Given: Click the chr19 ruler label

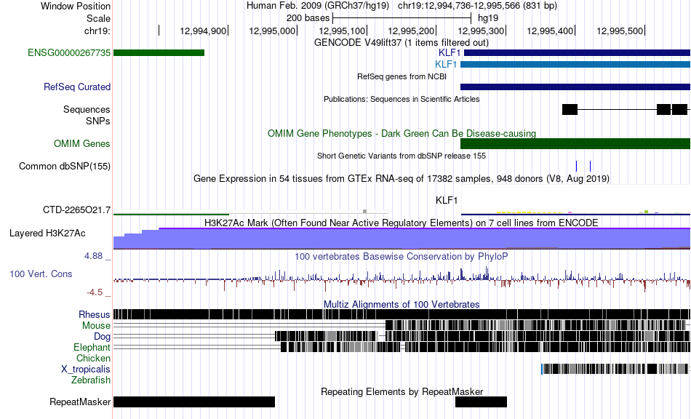Looking at the screenshot, I should click(x=97, y=31).
